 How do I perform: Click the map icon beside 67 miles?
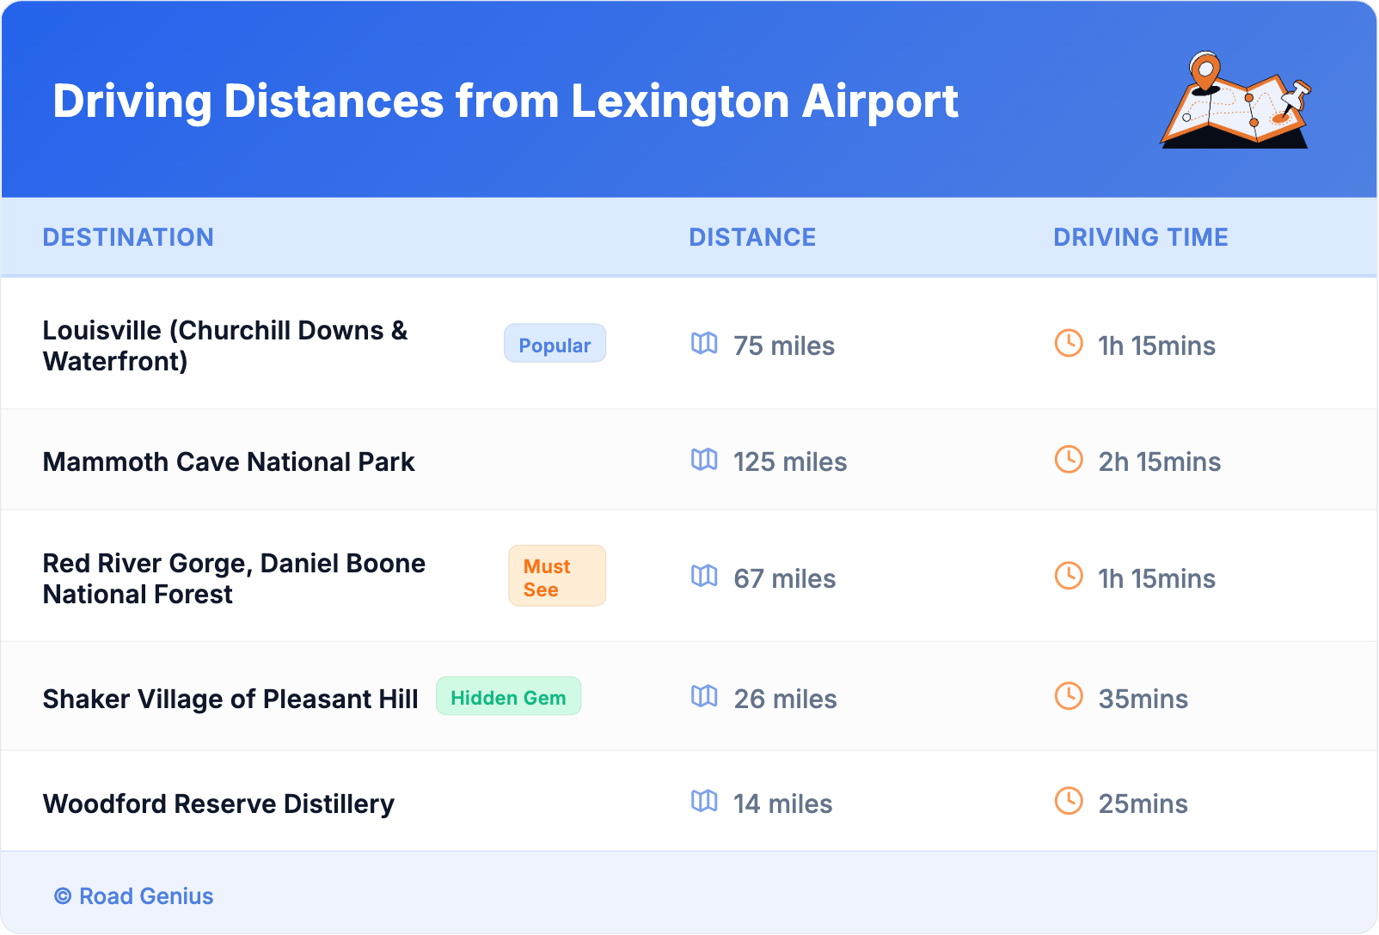tap(704, 577)
